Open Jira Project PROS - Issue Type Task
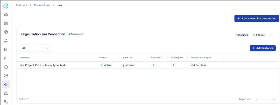 (x=42, y=65)
